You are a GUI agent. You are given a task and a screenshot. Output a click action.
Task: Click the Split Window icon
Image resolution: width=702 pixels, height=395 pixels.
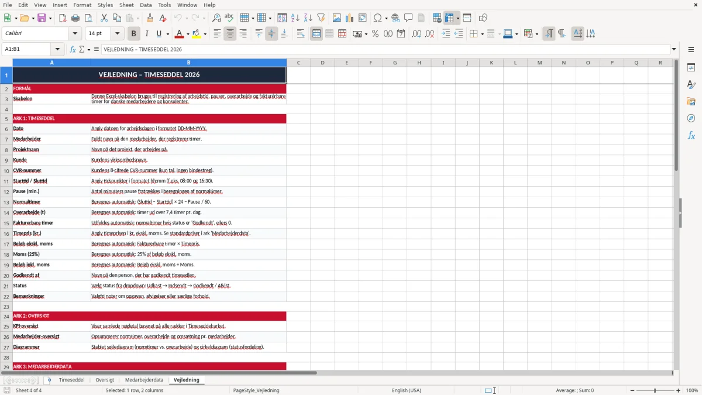coord(467,18)
